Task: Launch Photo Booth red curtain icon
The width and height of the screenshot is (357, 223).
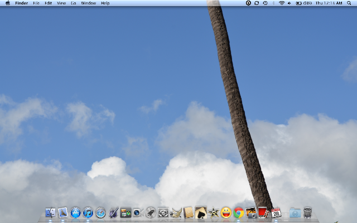Action: tap(264, 213)
